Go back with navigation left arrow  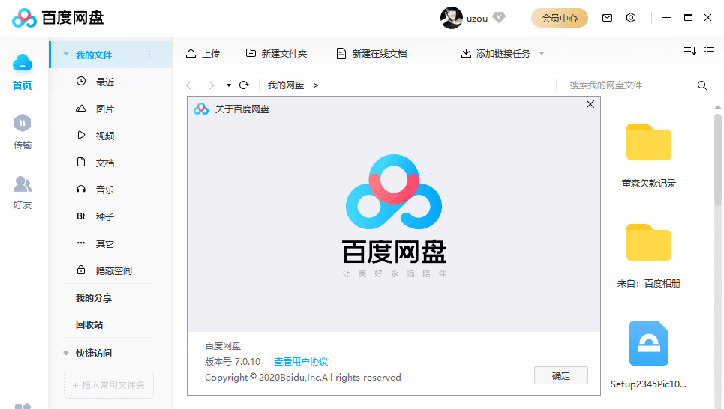(188, 85)
